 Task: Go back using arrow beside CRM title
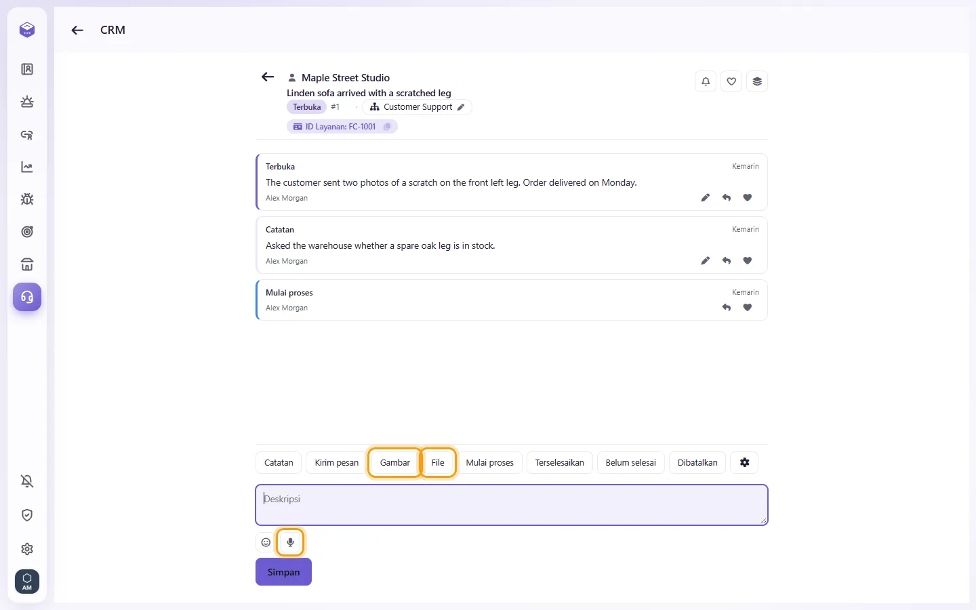pos(77,30)
